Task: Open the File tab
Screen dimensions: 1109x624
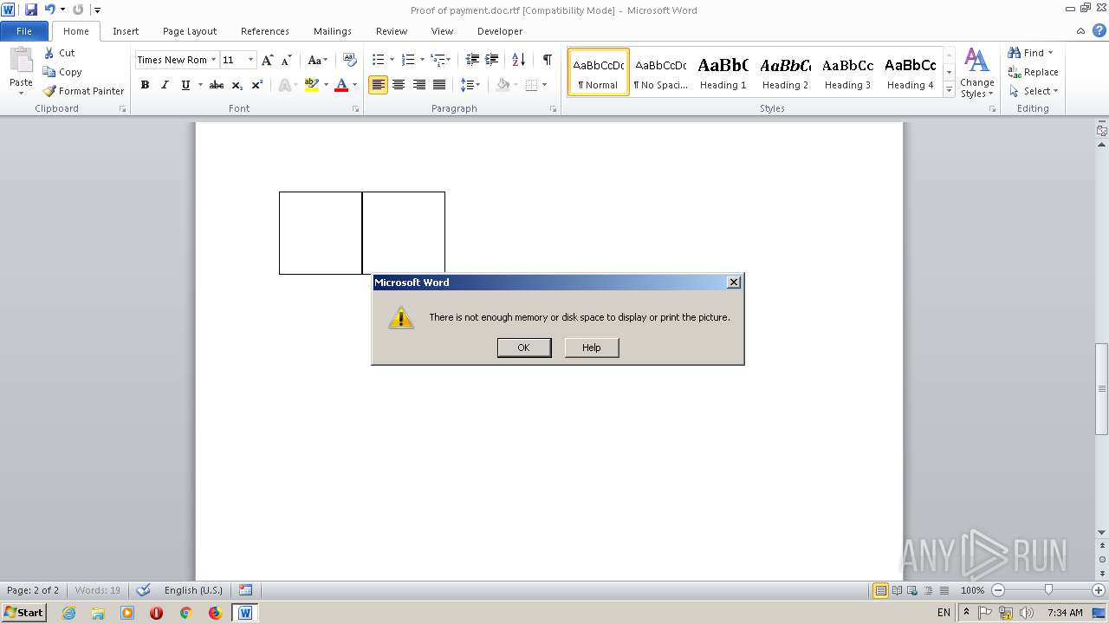Action: coord(24,31)
